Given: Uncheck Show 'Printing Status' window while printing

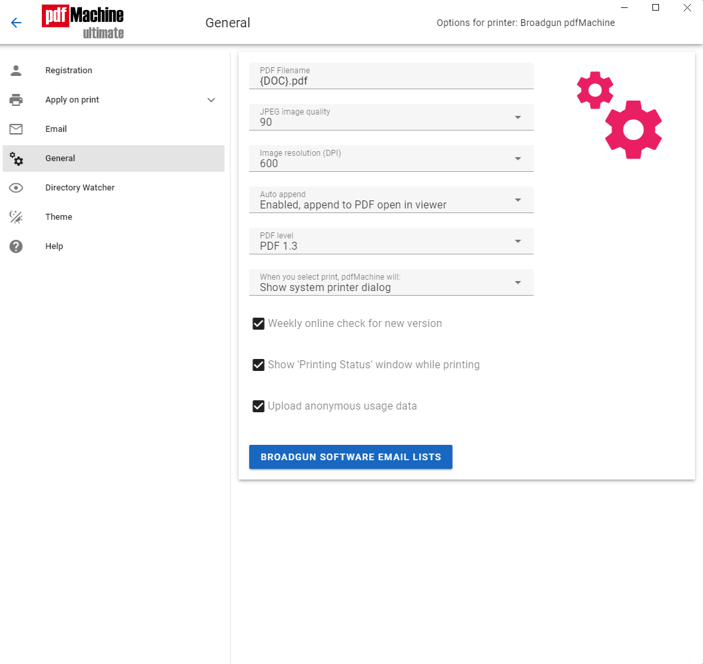Looking at the screenshot, I should point(259,365).
